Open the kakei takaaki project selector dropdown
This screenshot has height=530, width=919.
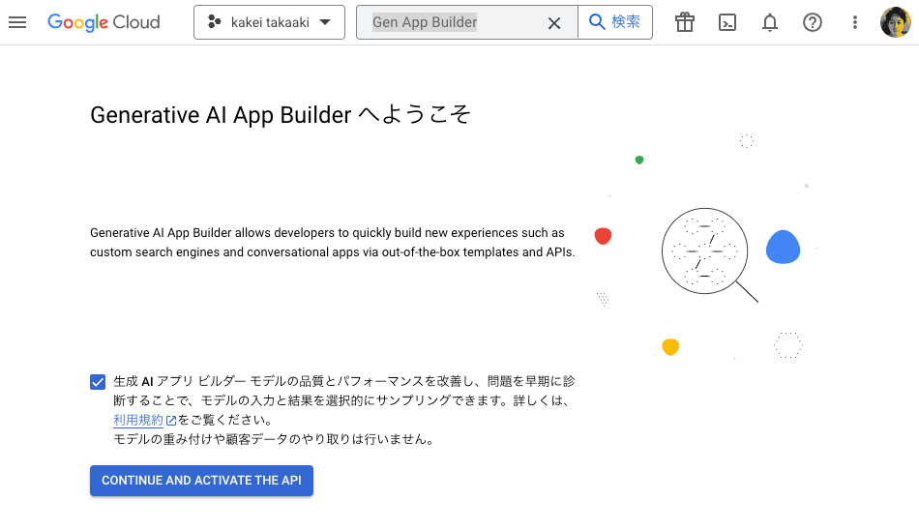tap(269, 22)
